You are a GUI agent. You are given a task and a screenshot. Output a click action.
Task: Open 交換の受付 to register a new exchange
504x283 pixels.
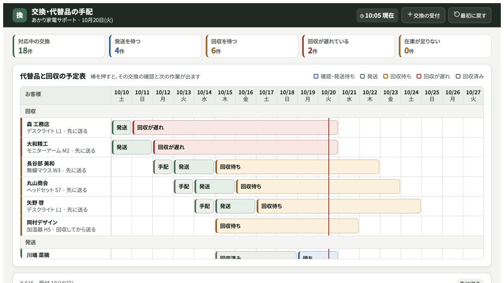pyautogui.click(x=423, y=15)
